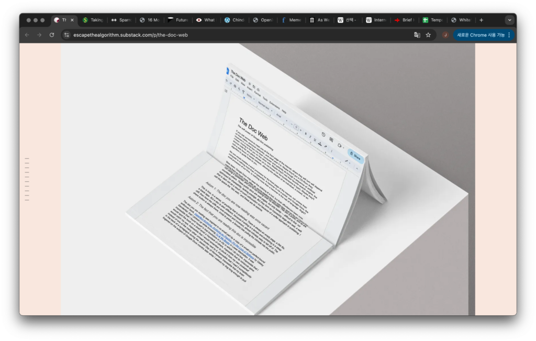This screenshot has height=341, width=536.
Task: Open the "Meme" tab
Action: point(292,20)
